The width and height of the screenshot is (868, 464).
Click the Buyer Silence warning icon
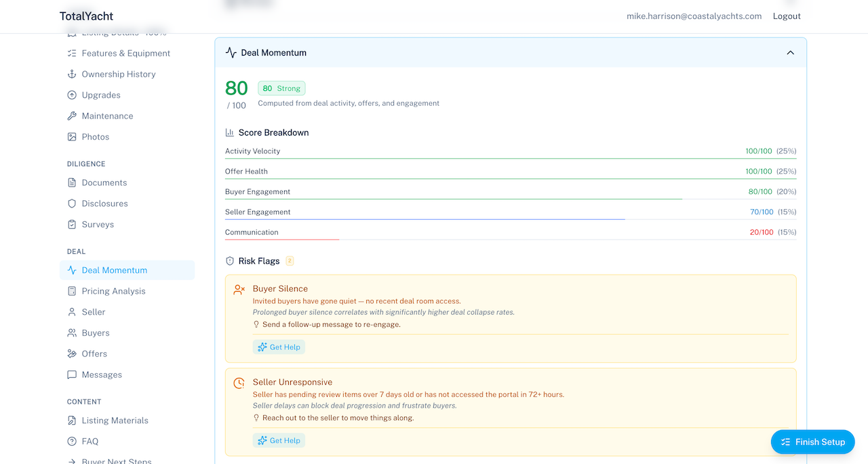[238, 288]
